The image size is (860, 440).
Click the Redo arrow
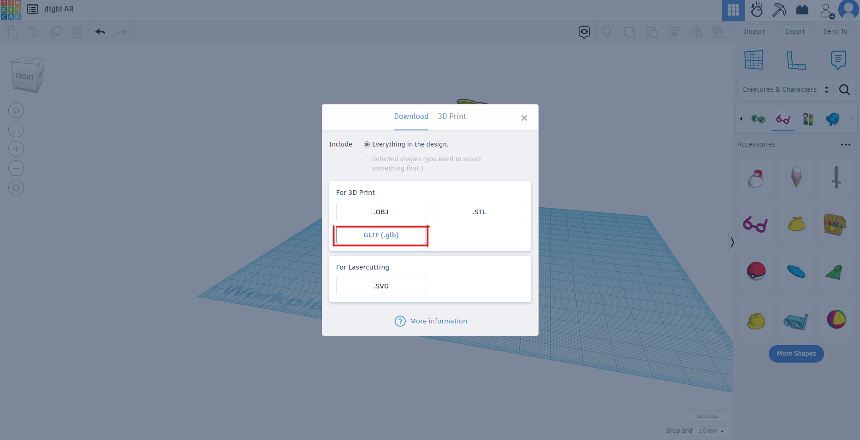point(122,32)
